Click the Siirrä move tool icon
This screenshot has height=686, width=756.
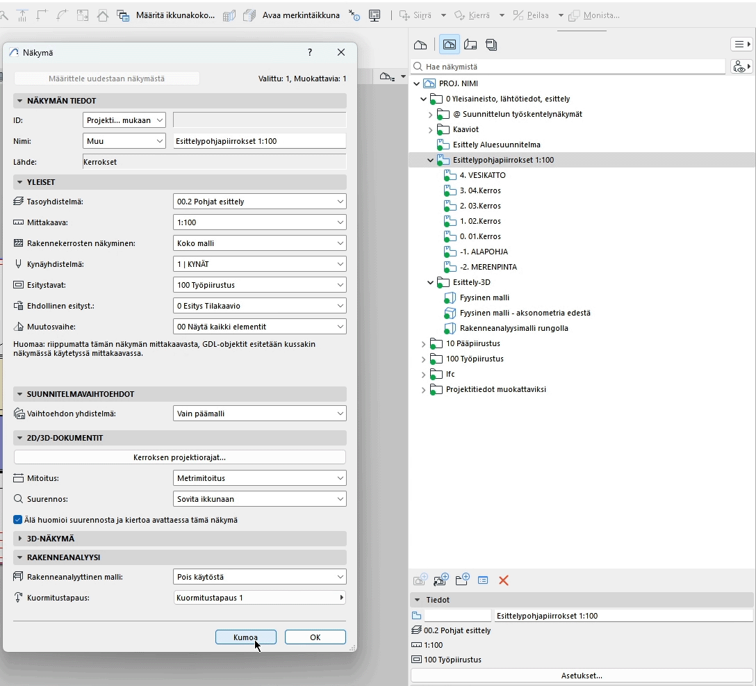[x=404, y=15]
